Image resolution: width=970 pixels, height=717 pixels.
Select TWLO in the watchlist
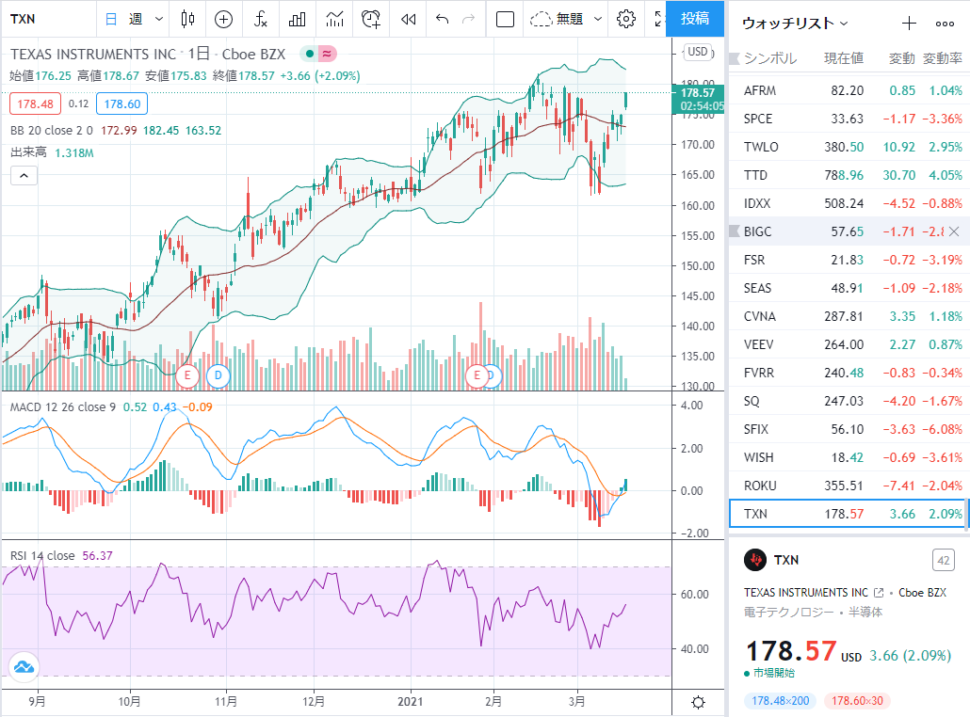[847, 147]
